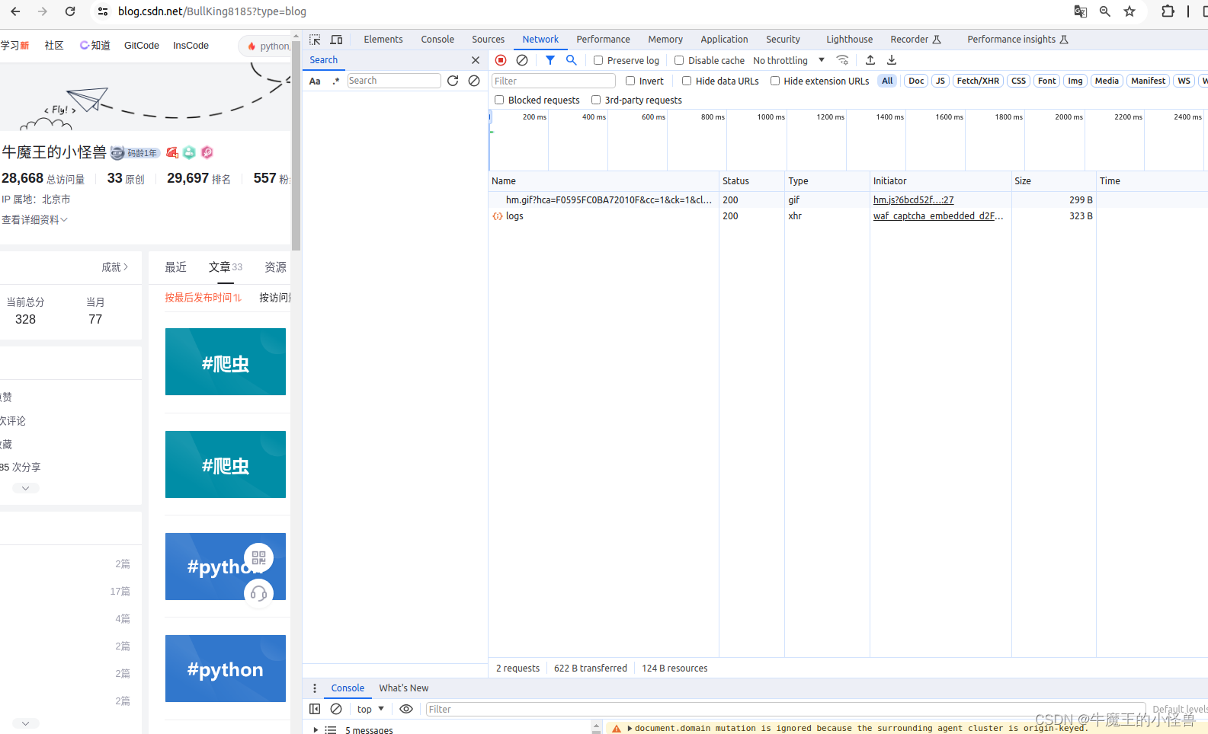
Task: Click the page vertical scrollbar
Action: 296,147
